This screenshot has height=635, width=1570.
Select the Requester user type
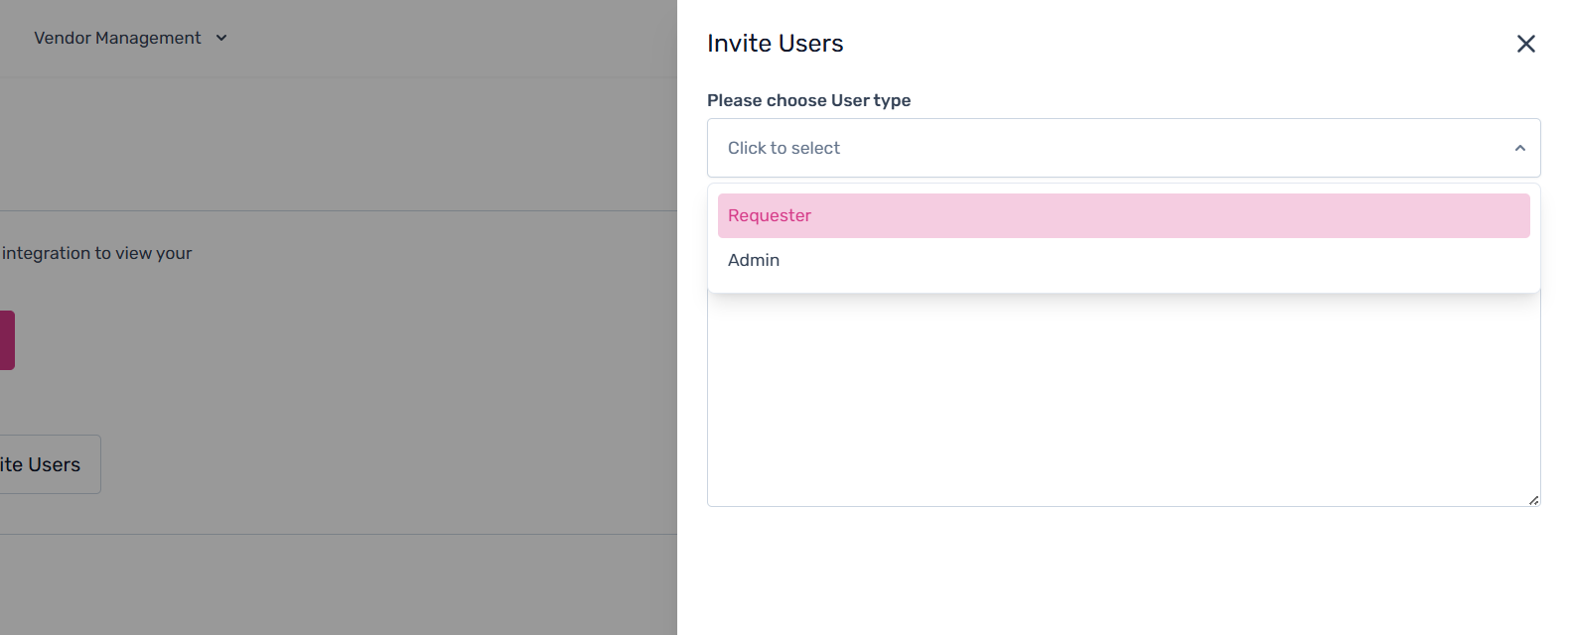770,215
